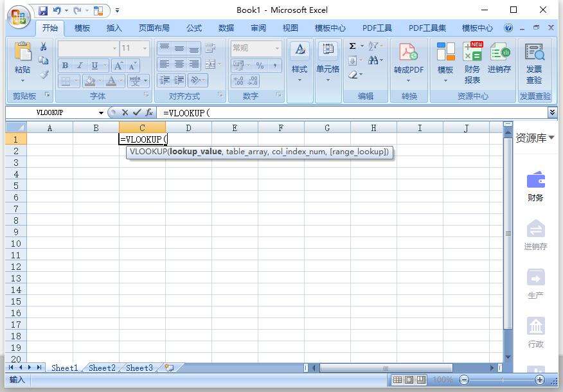
Task: Toggle underline formatting
Action: [94, 66]
